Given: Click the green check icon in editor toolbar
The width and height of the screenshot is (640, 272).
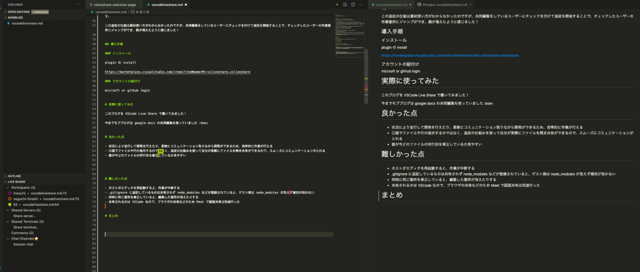Looking at the screenshot, I should (338, 4).
